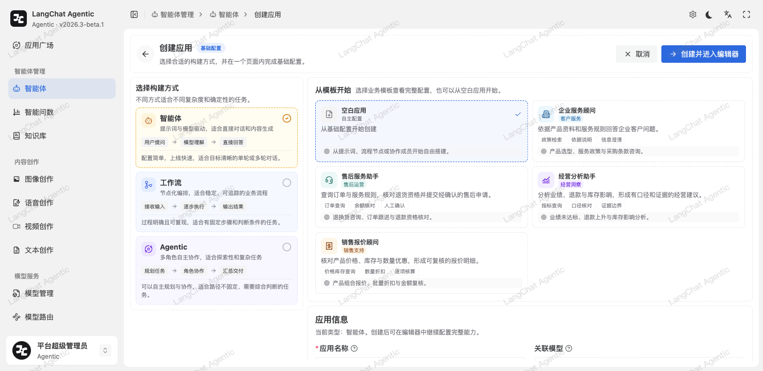Open 图像创作 in the sidebar
The height and width of the screenshot is (371, 763).
(x=62, y=179)
